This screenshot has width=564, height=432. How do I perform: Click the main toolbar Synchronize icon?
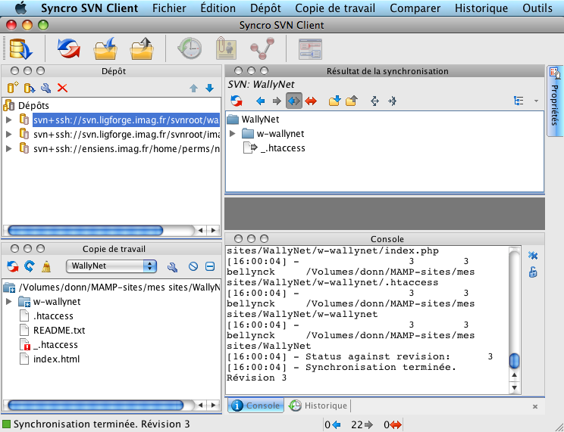coord(69,48)
